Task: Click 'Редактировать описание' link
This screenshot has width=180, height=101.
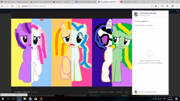Action: (143, 25)
